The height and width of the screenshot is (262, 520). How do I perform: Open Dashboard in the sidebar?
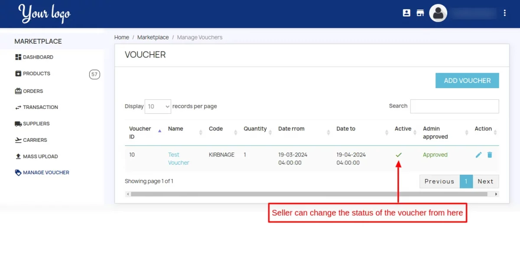tap(38, 57)
